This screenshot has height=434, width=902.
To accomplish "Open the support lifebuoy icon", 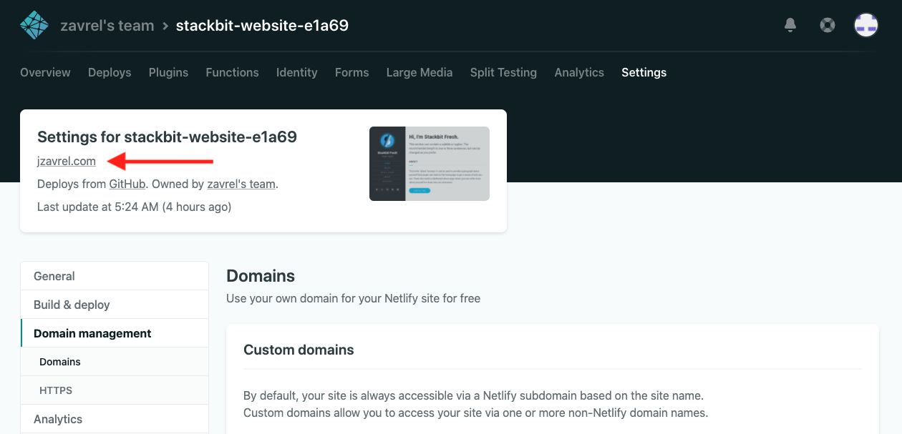I will pyautogui.click(x=828, y=25).
